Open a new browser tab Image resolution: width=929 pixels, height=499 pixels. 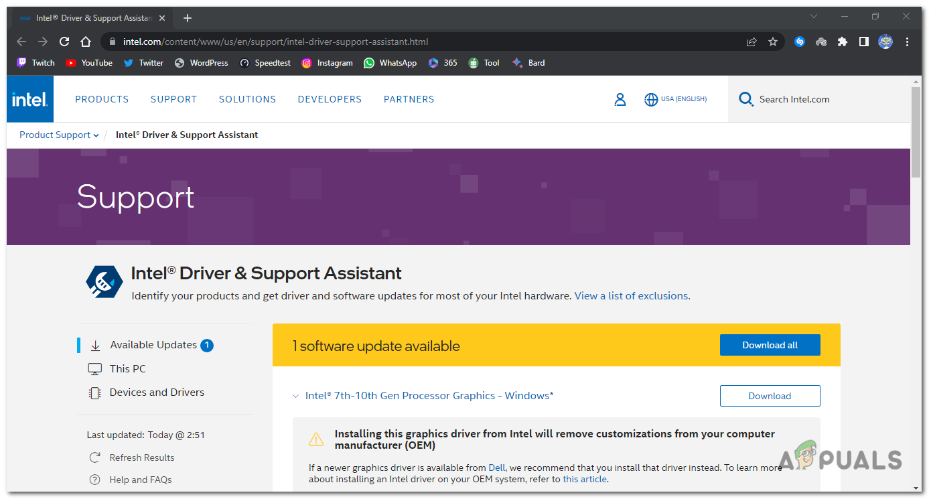pyautogui.click(x=188, y=18)
